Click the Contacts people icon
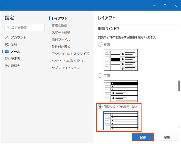Screen dimensions: 181x144 pos(7,66)
